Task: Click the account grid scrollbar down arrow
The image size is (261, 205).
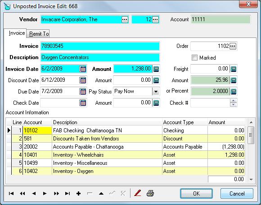Action: tap(251, 179)
